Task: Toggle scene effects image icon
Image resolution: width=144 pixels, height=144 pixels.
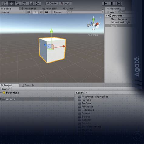Action: coord(46,12)
